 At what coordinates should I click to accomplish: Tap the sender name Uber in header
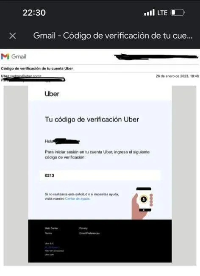[x=5, y=76]
